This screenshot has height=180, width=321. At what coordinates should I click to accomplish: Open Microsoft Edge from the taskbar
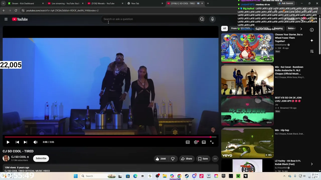click(x=135, y=176)
